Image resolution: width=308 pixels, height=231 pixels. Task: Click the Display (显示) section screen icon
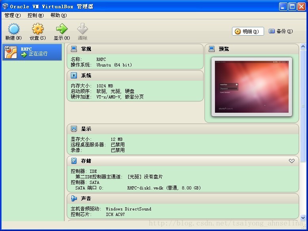tap(74, 129)
